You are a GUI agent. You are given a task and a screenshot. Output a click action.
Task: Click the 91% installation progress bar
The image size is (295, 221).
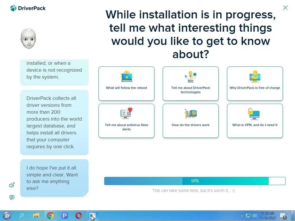[x=195, y=181]
